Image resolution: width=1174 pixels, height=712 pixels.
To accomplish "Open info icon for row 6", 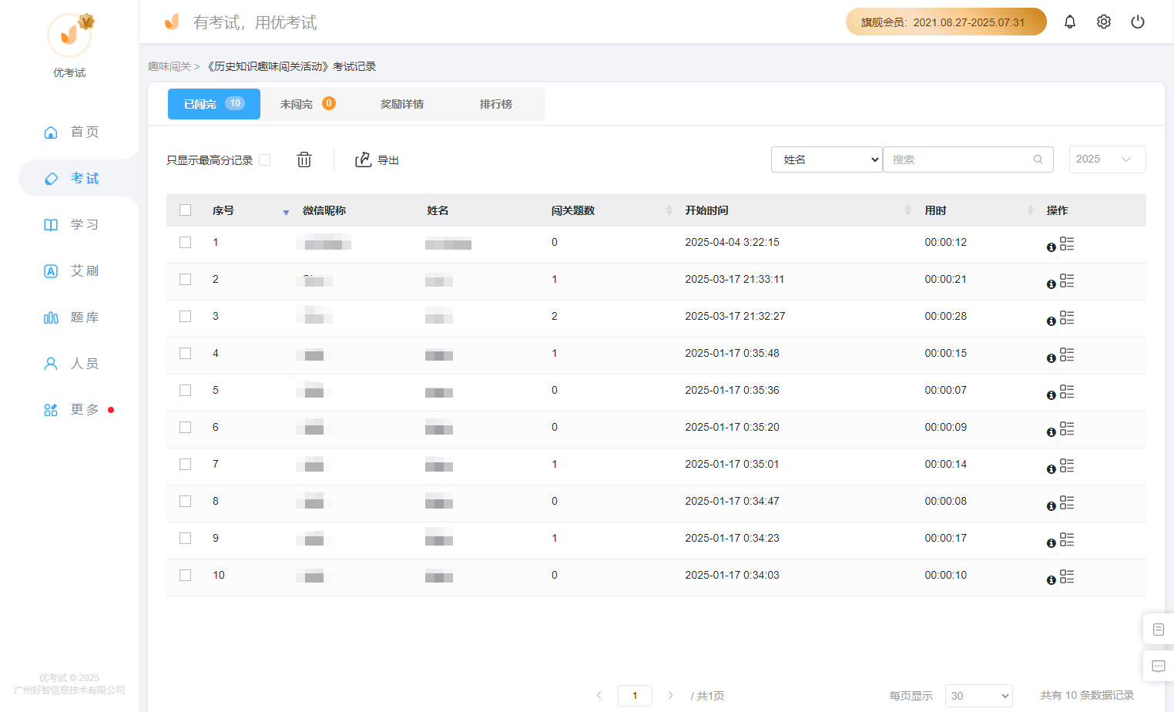I will click(1052, 432).
